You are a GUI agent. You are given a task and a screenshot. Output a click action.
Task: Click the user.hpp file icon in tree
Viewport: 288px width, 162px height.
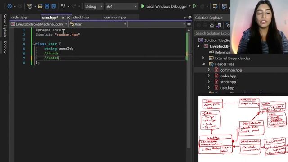pos(216,88)
